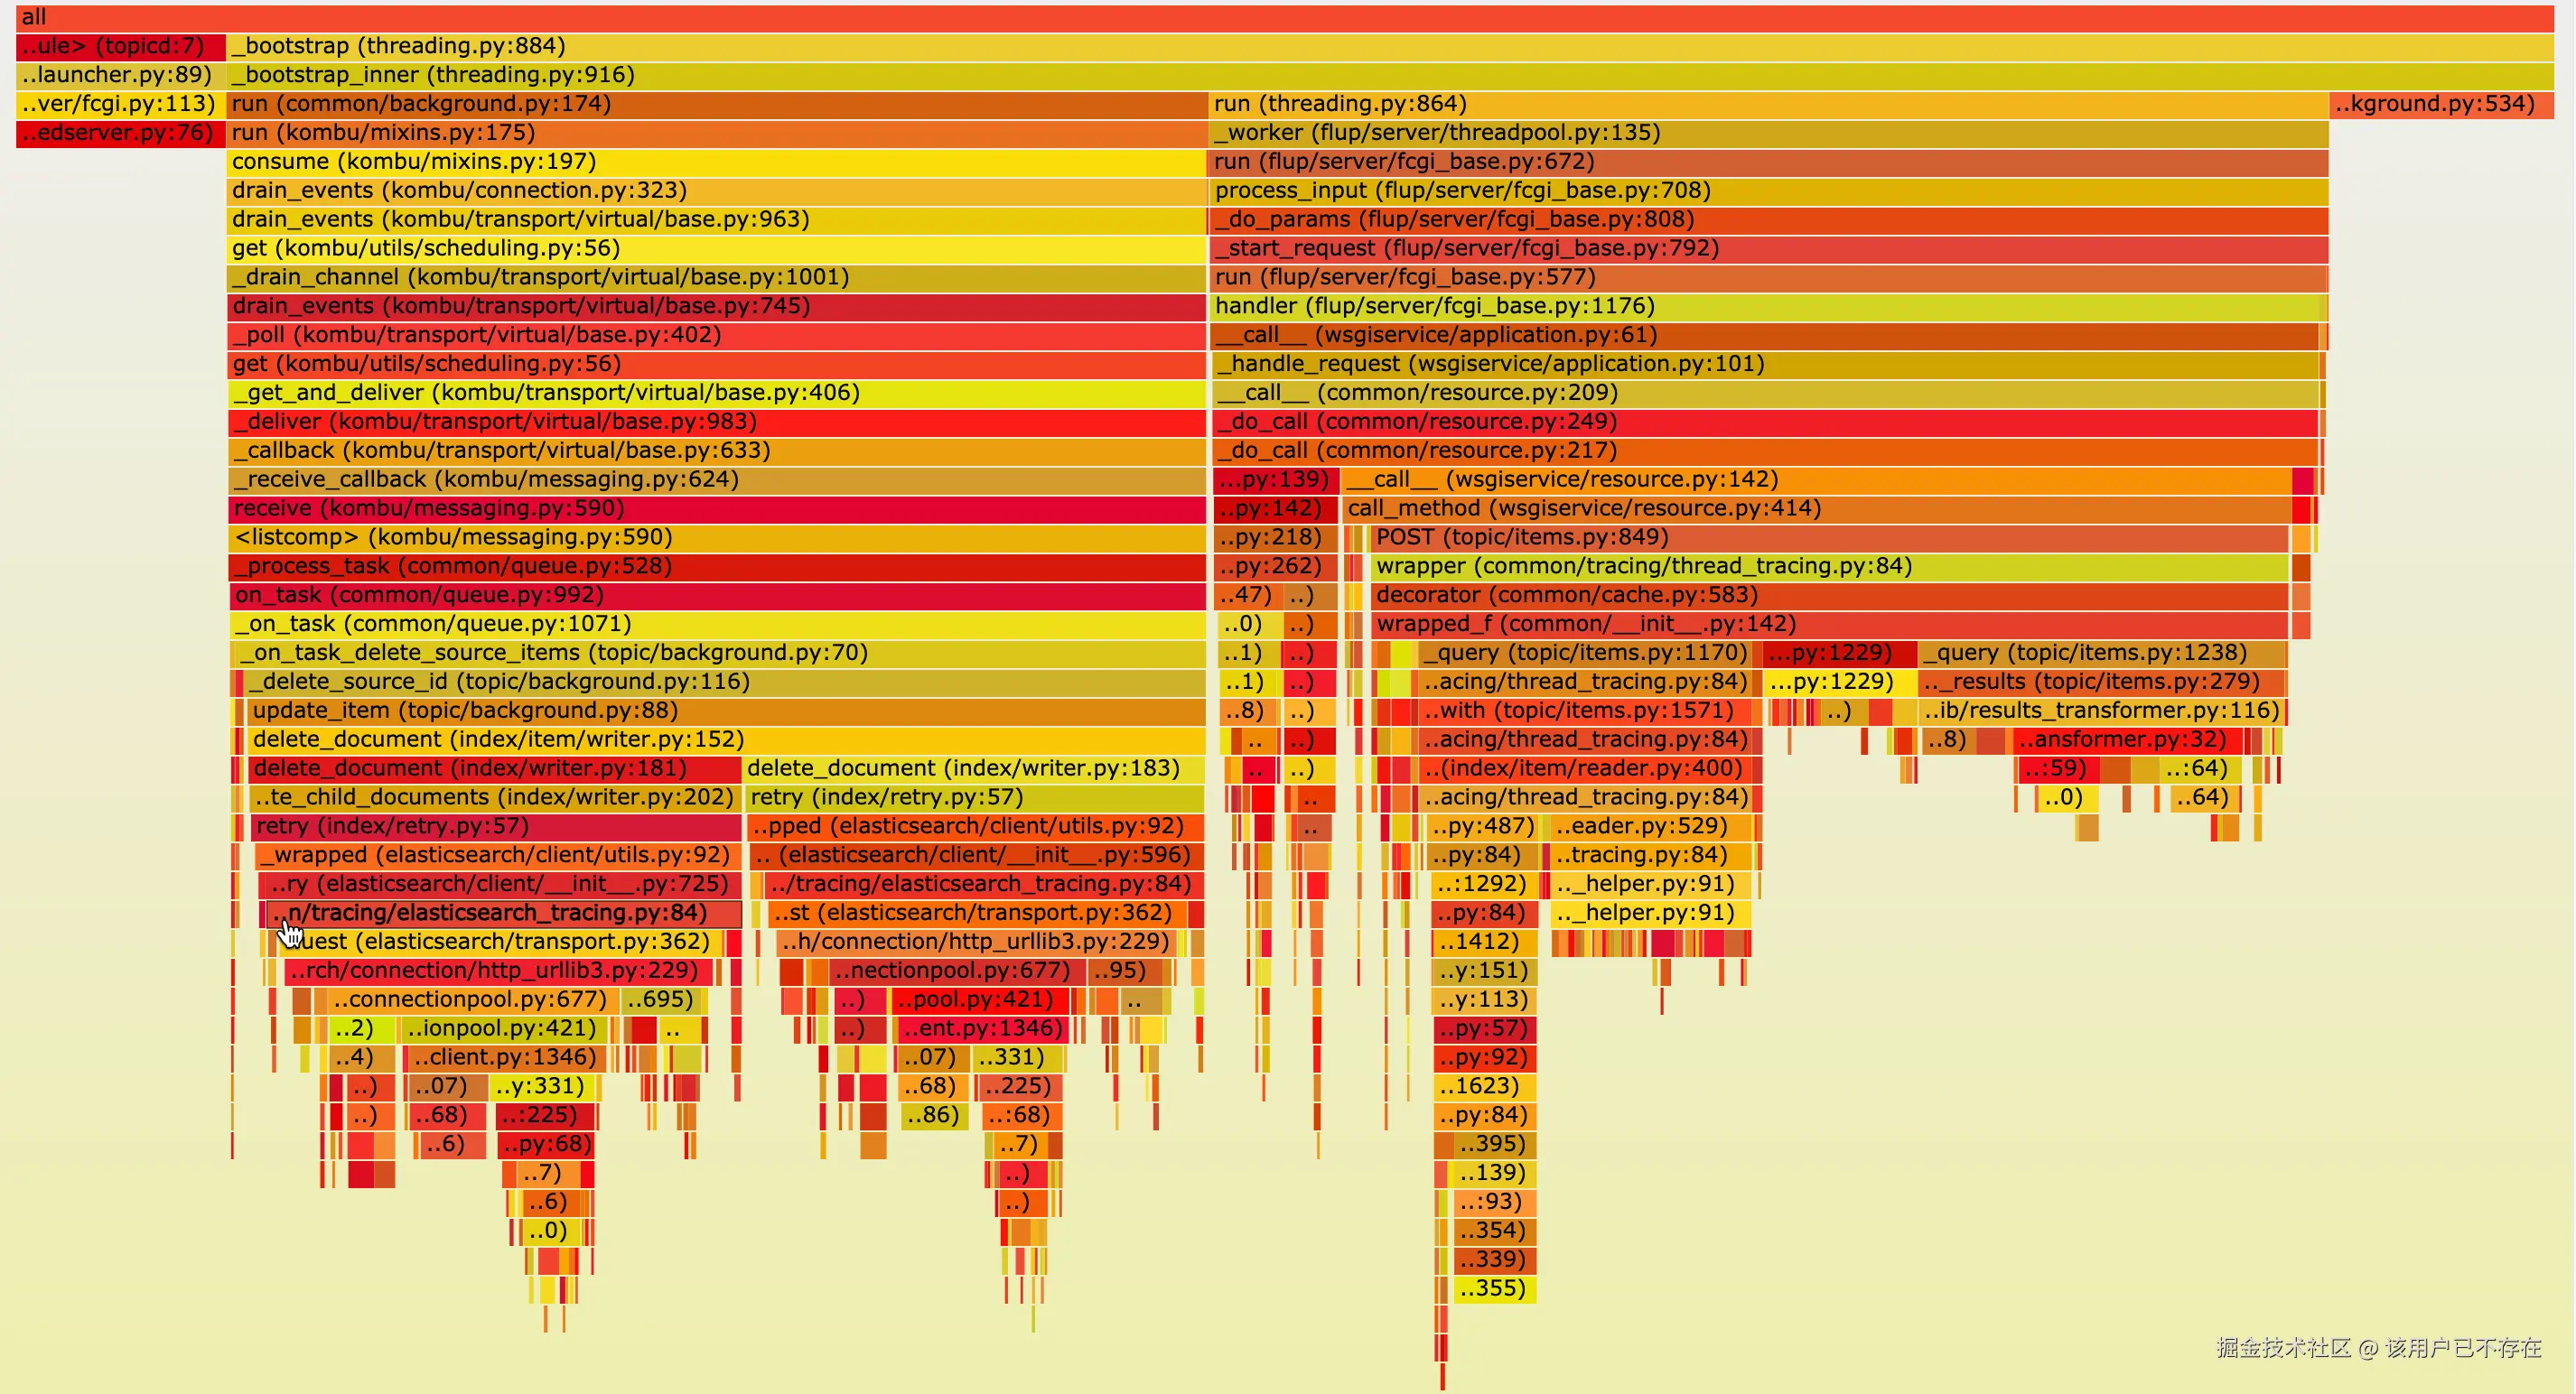Select POST (topic/items.py:849) frame
The image size is (2576, 1394).
(x=1828, y=537)
